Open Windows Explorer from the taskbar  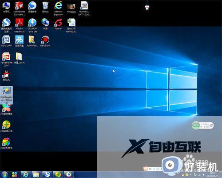36,174
